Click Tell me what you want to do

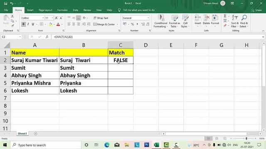click(139, 10)
